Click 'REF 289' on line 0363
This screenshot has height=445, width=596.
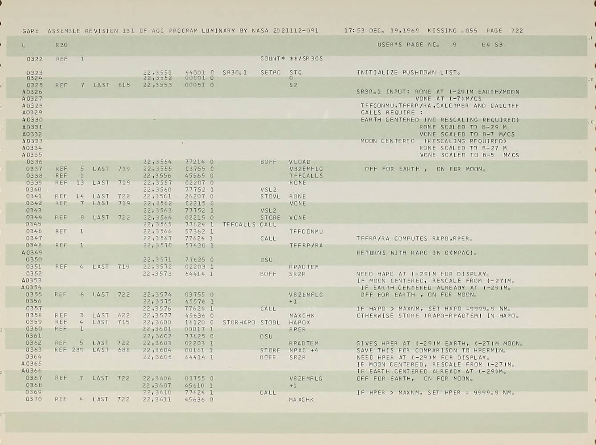(x=69, y=350)
